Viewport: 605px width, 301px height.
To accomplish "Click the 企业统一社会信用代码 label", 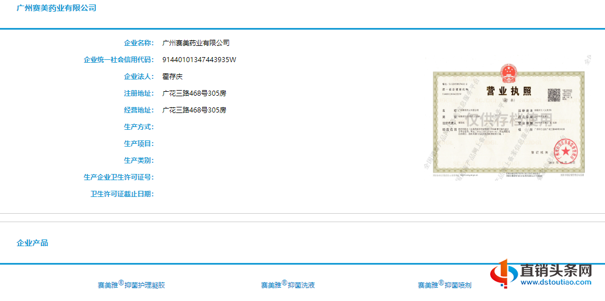I will 119,60.
